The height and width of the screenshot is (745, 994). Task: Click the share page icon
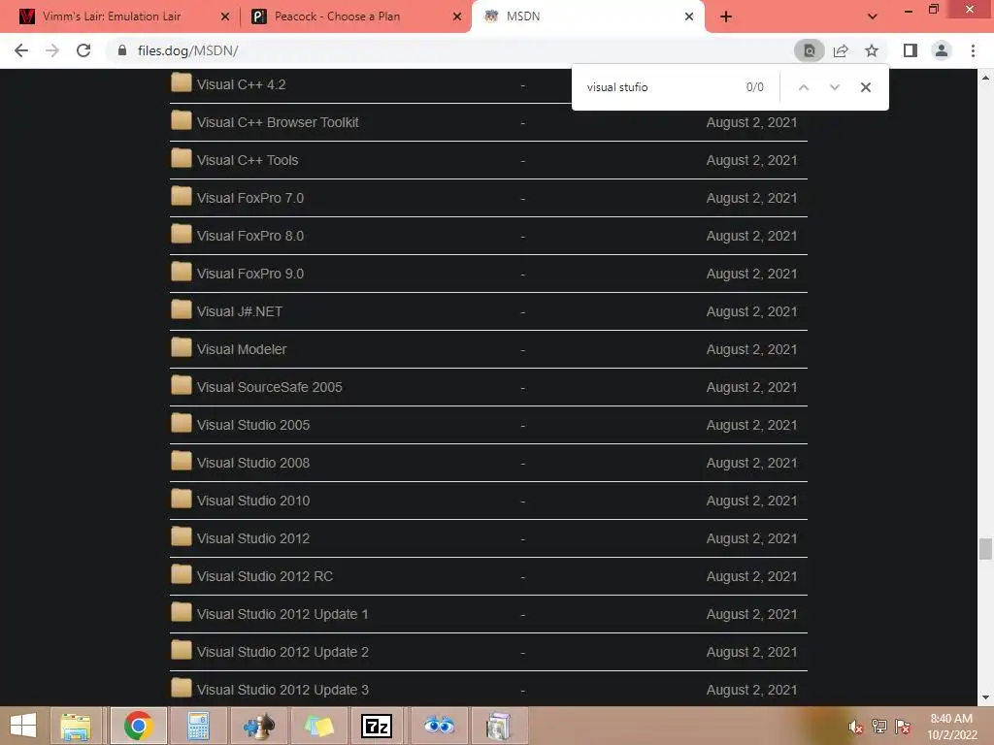tap(841, 50)
